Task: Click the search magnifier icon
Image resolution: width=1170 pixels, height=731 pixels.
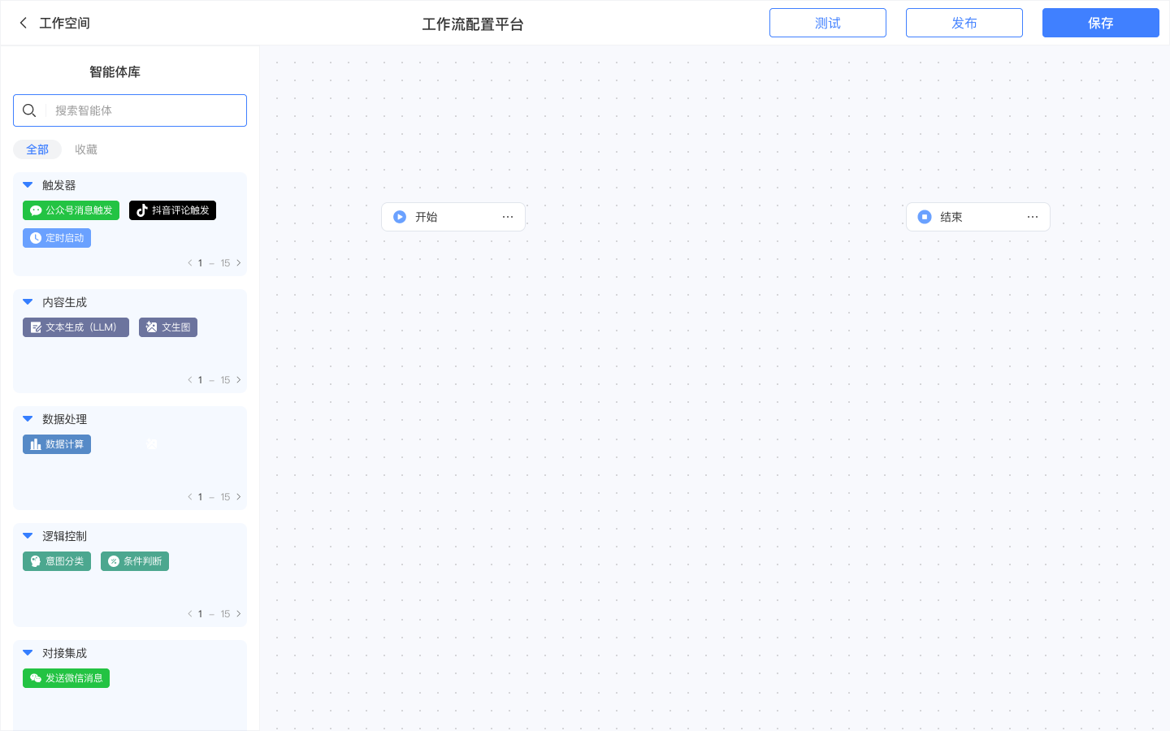Action: tap(29, 110)
